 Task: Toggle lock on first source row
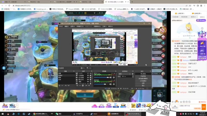90,73
